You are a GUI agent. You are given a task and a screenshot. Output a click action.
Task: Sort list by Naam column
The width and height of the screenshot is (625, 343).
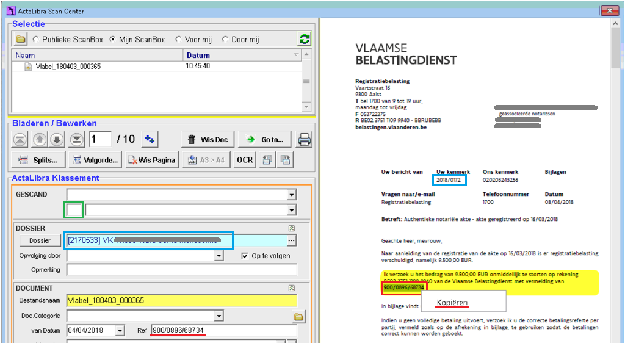(97, 55)
